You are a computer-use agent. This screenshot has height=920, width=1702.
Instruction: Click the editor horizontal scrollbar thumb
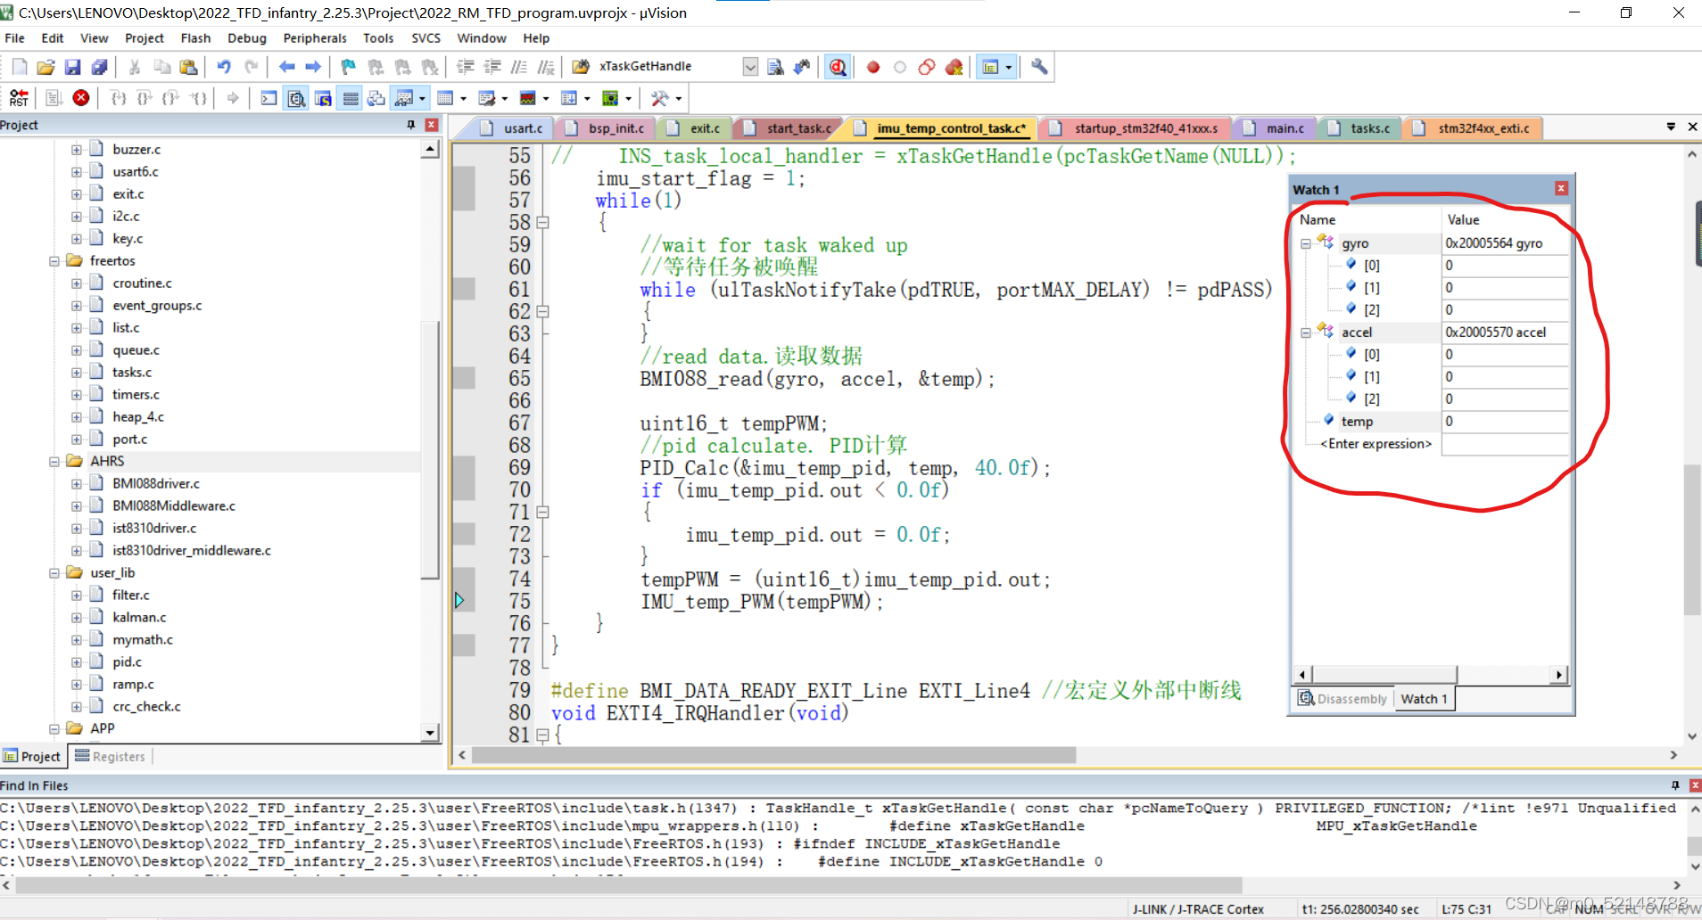pyautogui.click(x=773, y=755)
